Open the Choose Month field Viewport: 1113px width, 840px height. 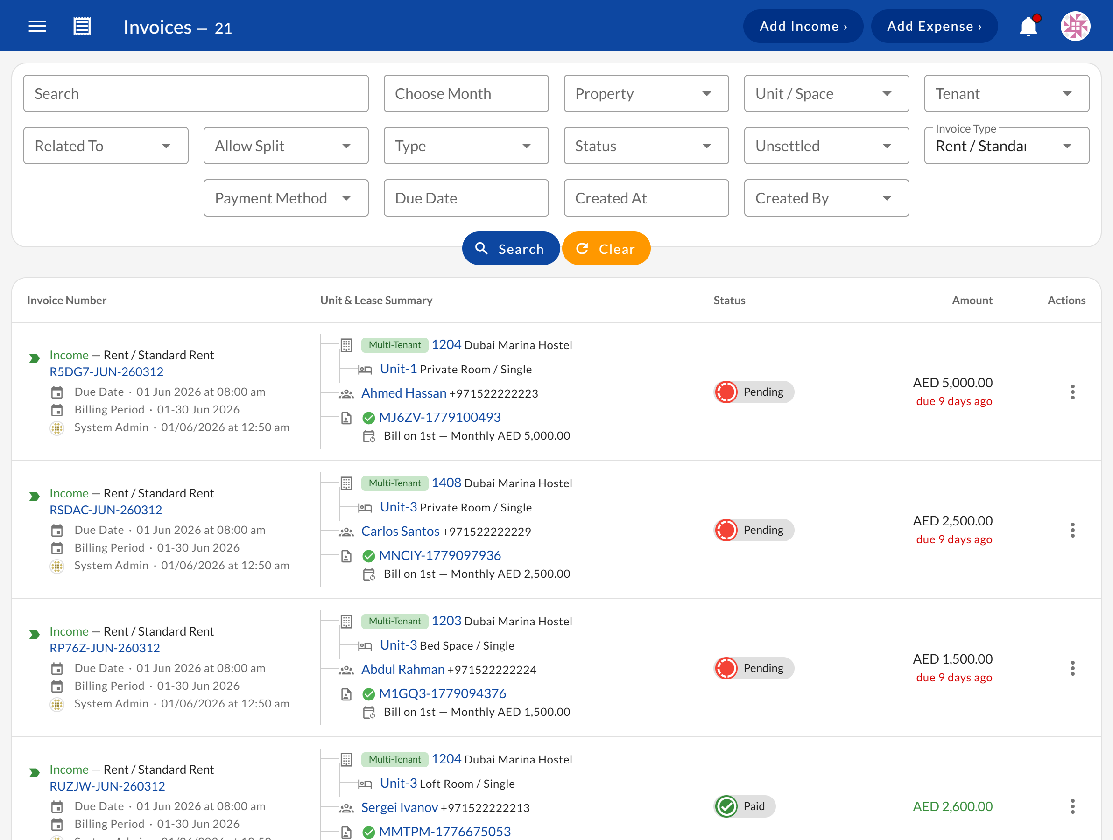[466, 93]
